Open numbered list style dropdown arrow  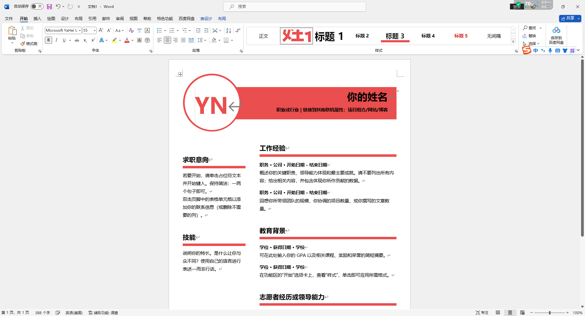178,30
